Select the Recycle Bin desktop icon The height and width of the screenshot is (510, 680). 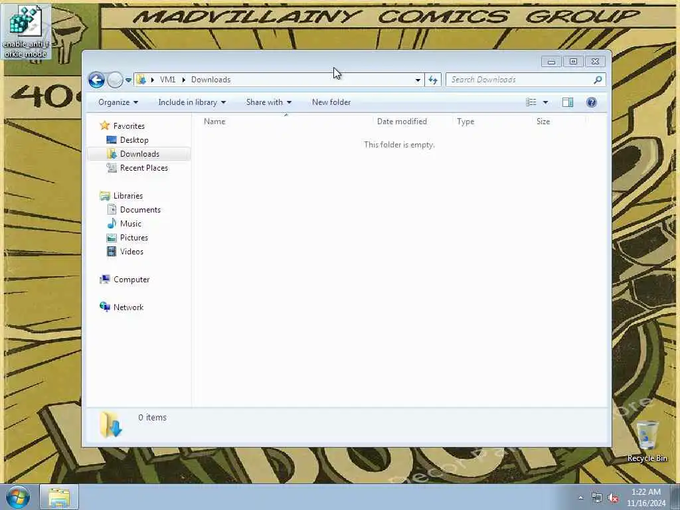pos(647,442)
